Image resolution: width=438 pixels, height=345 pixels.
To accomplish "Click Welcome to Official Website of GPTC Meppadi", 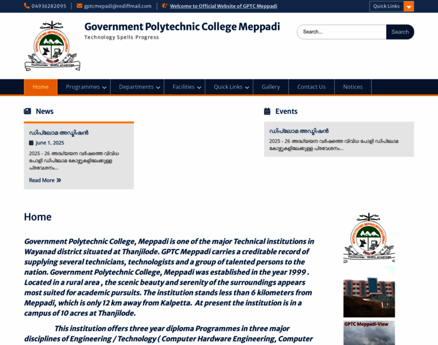I will click(x=224, y=6).
